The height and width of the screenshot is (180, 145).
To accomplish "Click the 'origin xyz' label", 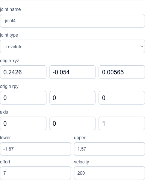I will click(9, 61).
